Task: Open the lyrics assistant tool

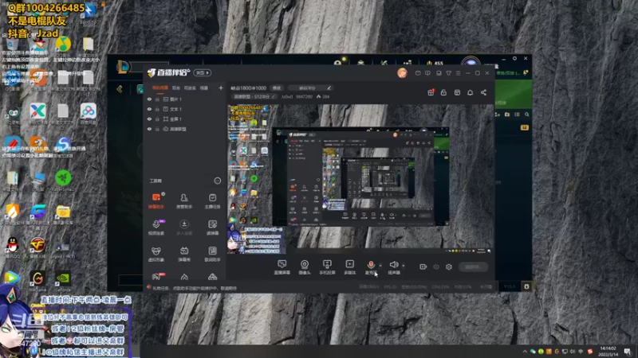Action: 212,254
